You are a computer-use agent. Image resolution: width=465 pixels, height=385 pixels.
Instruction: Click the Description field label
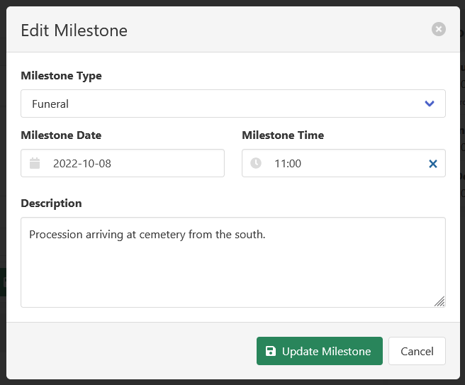pos(51,203)
